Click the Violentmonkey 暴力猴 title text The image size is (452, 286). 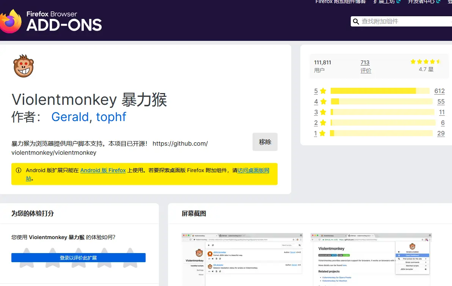89,99
